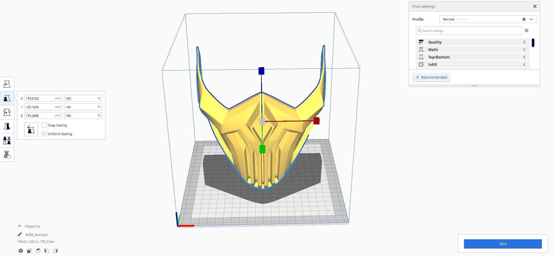
Task: Switch to 3D perspective view cube
Action: click(20, 251)
